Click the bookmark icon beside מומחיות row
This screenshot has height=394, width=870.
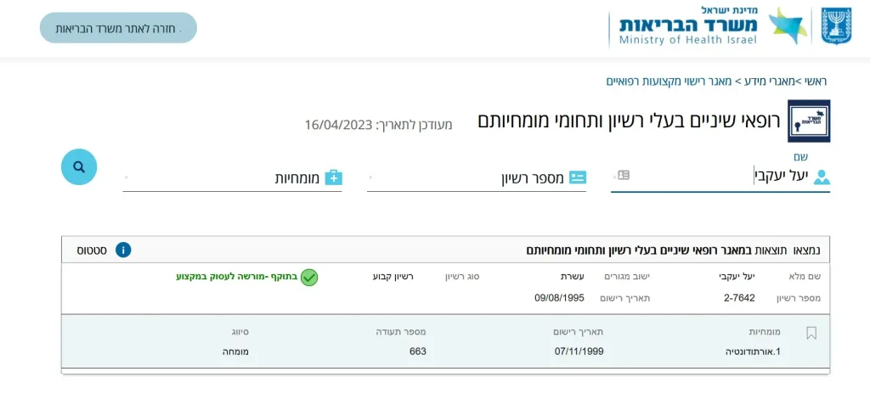coord(811,333)
